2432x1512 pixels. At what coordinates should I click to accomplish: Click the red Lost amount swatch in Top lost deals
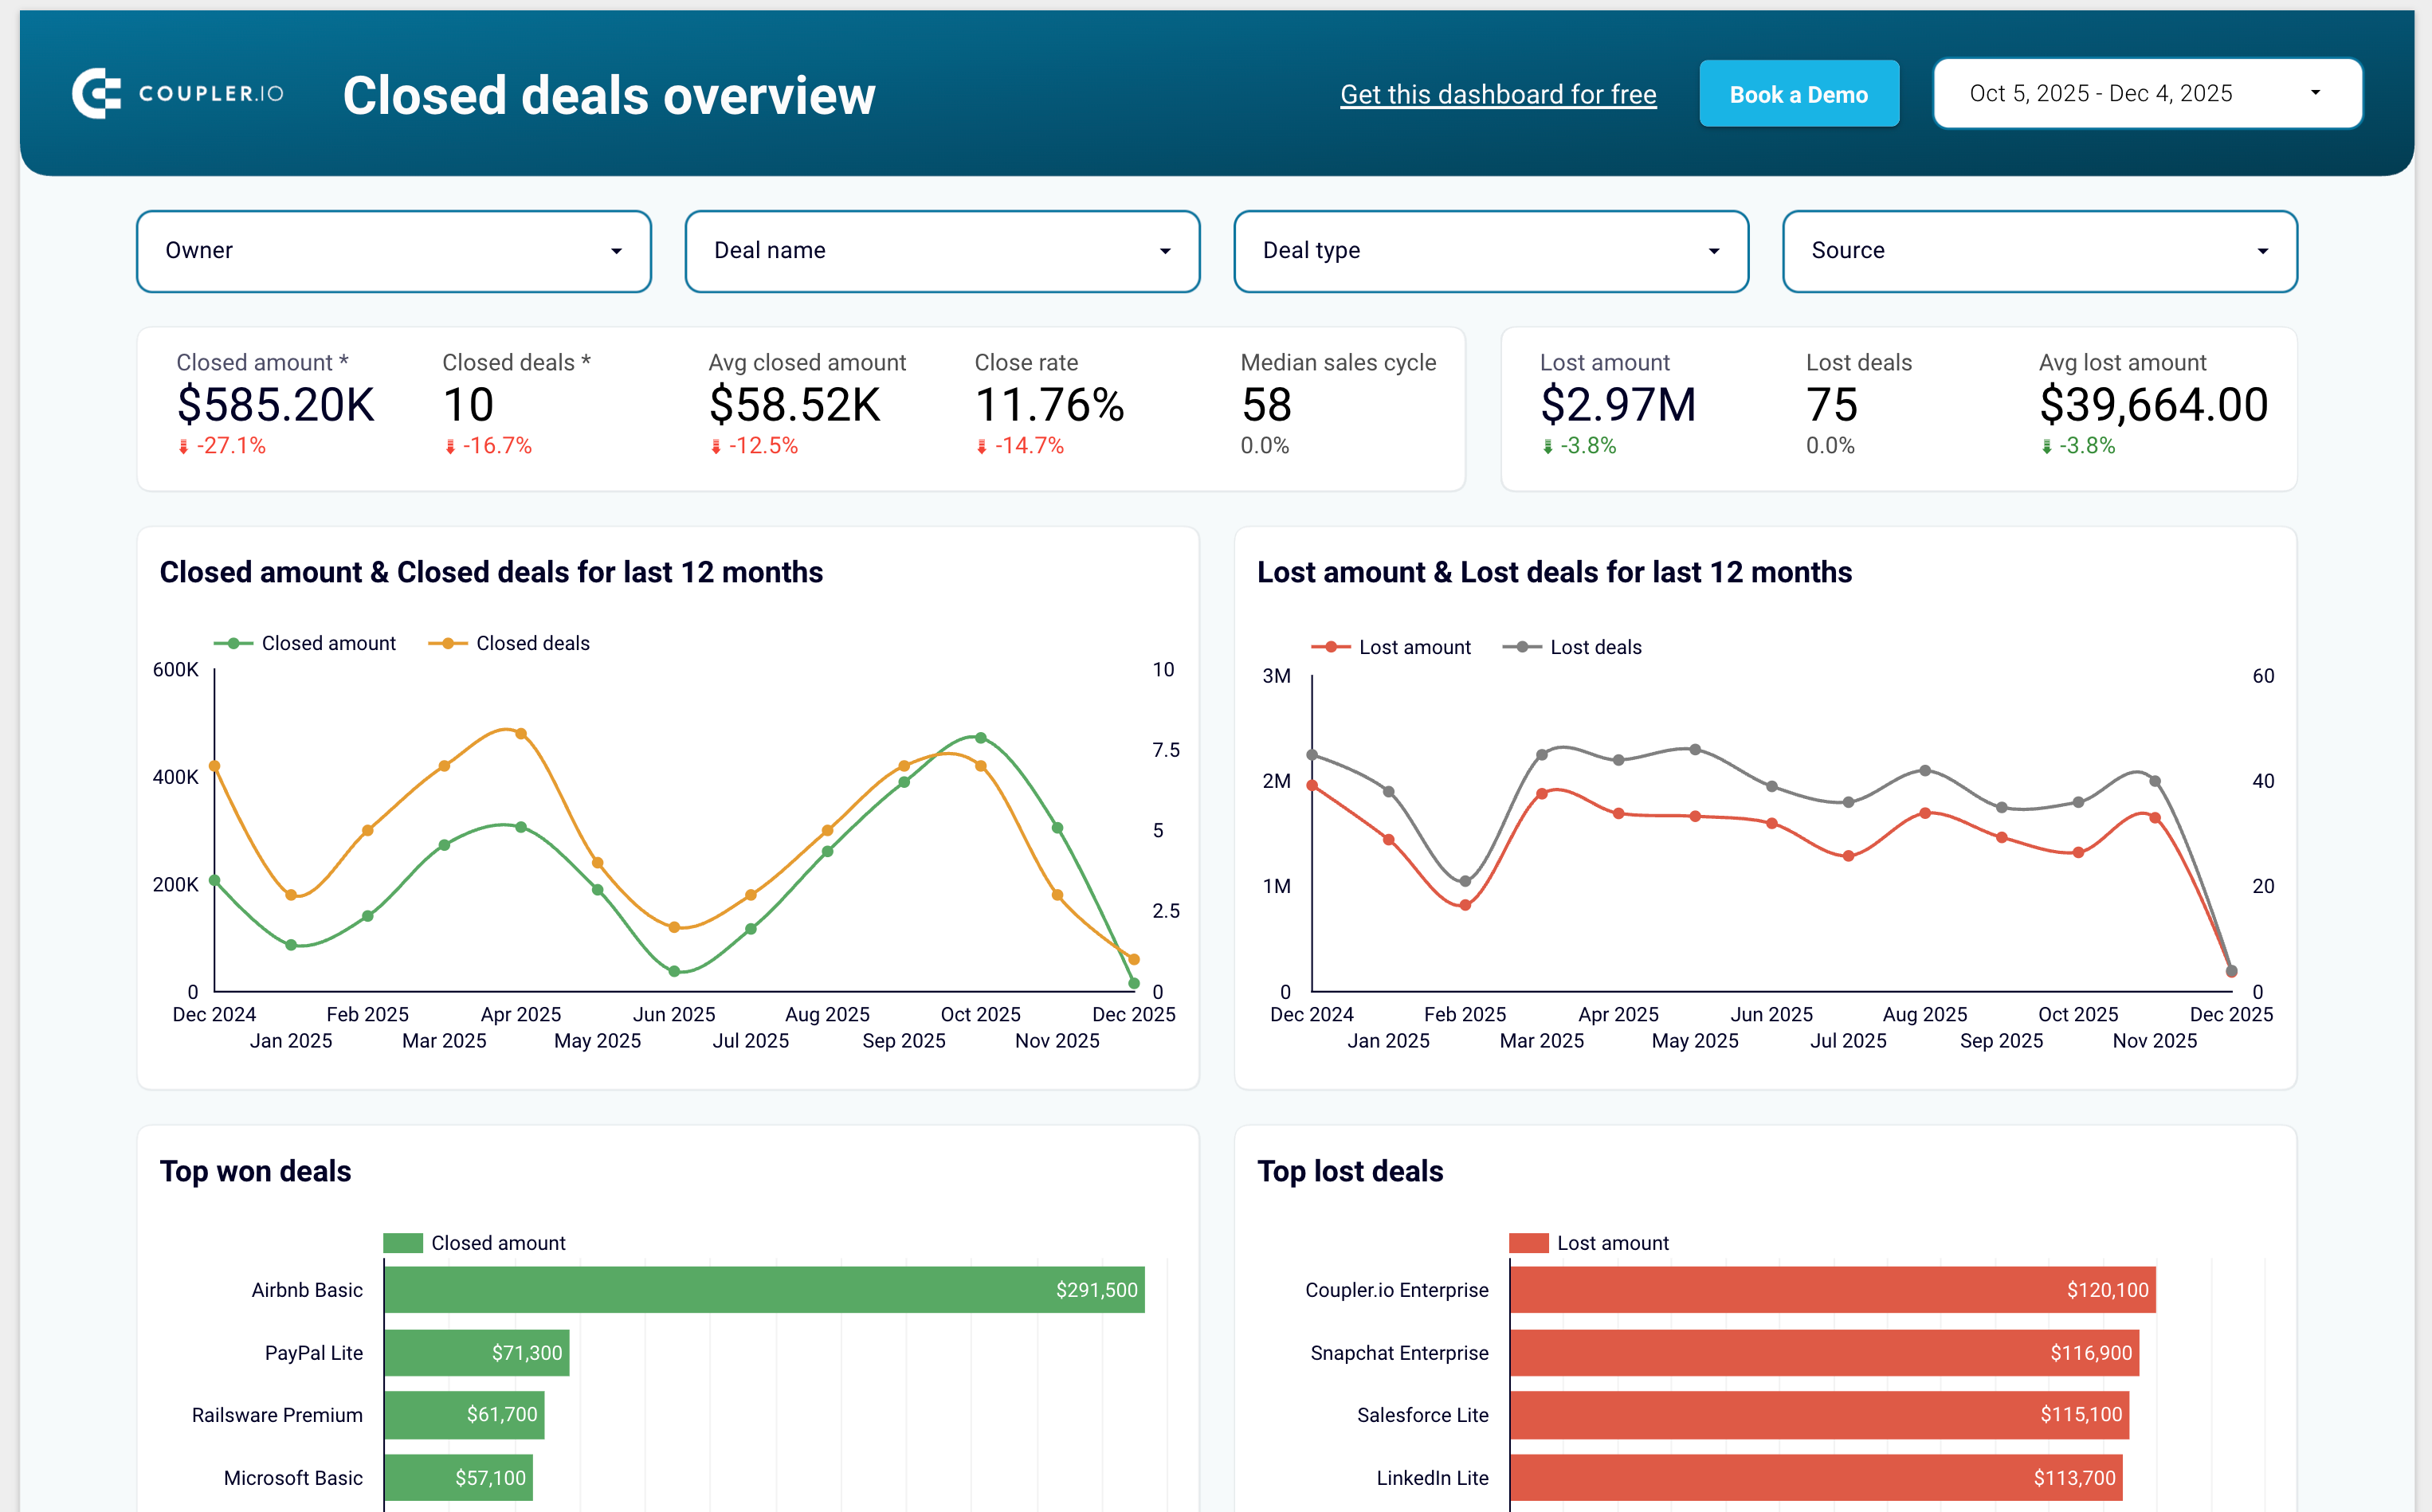click(1530, 1243)
